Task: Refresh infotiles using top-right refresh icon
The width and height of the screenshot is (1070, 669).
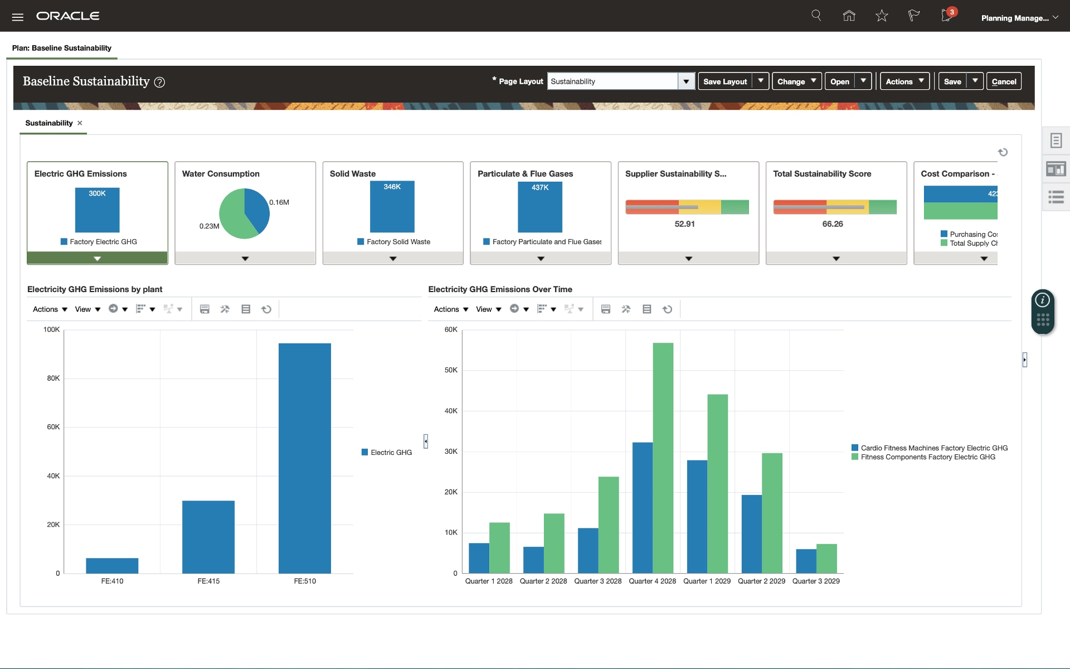Action: point(1003,152)
